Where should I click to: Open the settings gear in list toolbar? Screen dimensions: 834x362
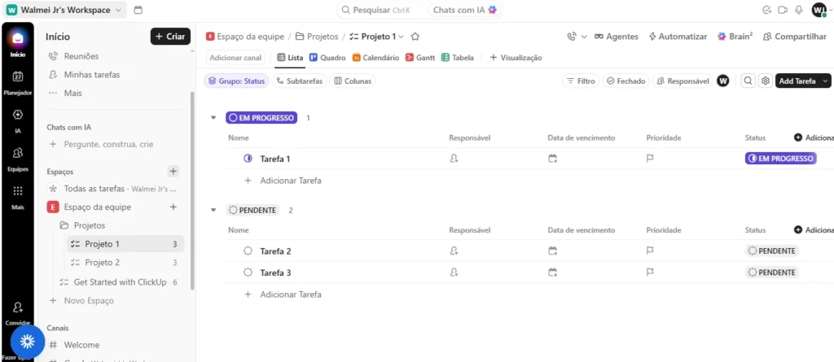click(x=766, y=81)
